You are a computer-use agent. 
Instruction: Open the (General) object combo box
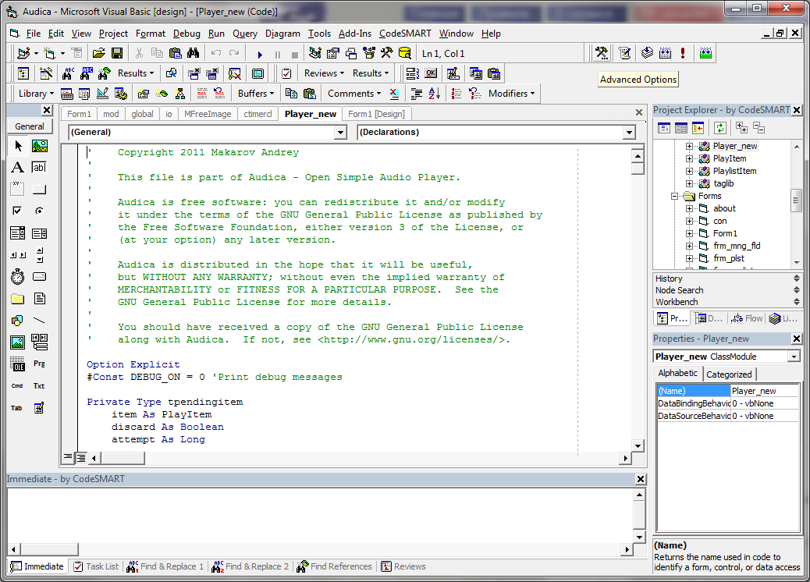click(340, 133)
